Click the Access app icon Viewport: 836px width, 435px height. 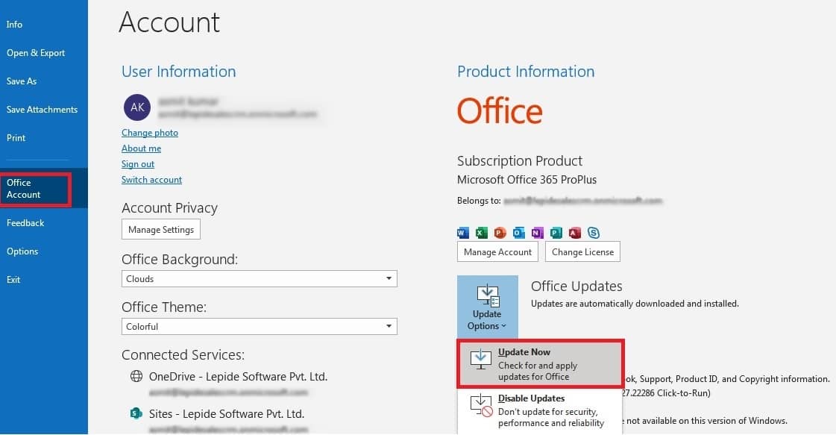575,233
